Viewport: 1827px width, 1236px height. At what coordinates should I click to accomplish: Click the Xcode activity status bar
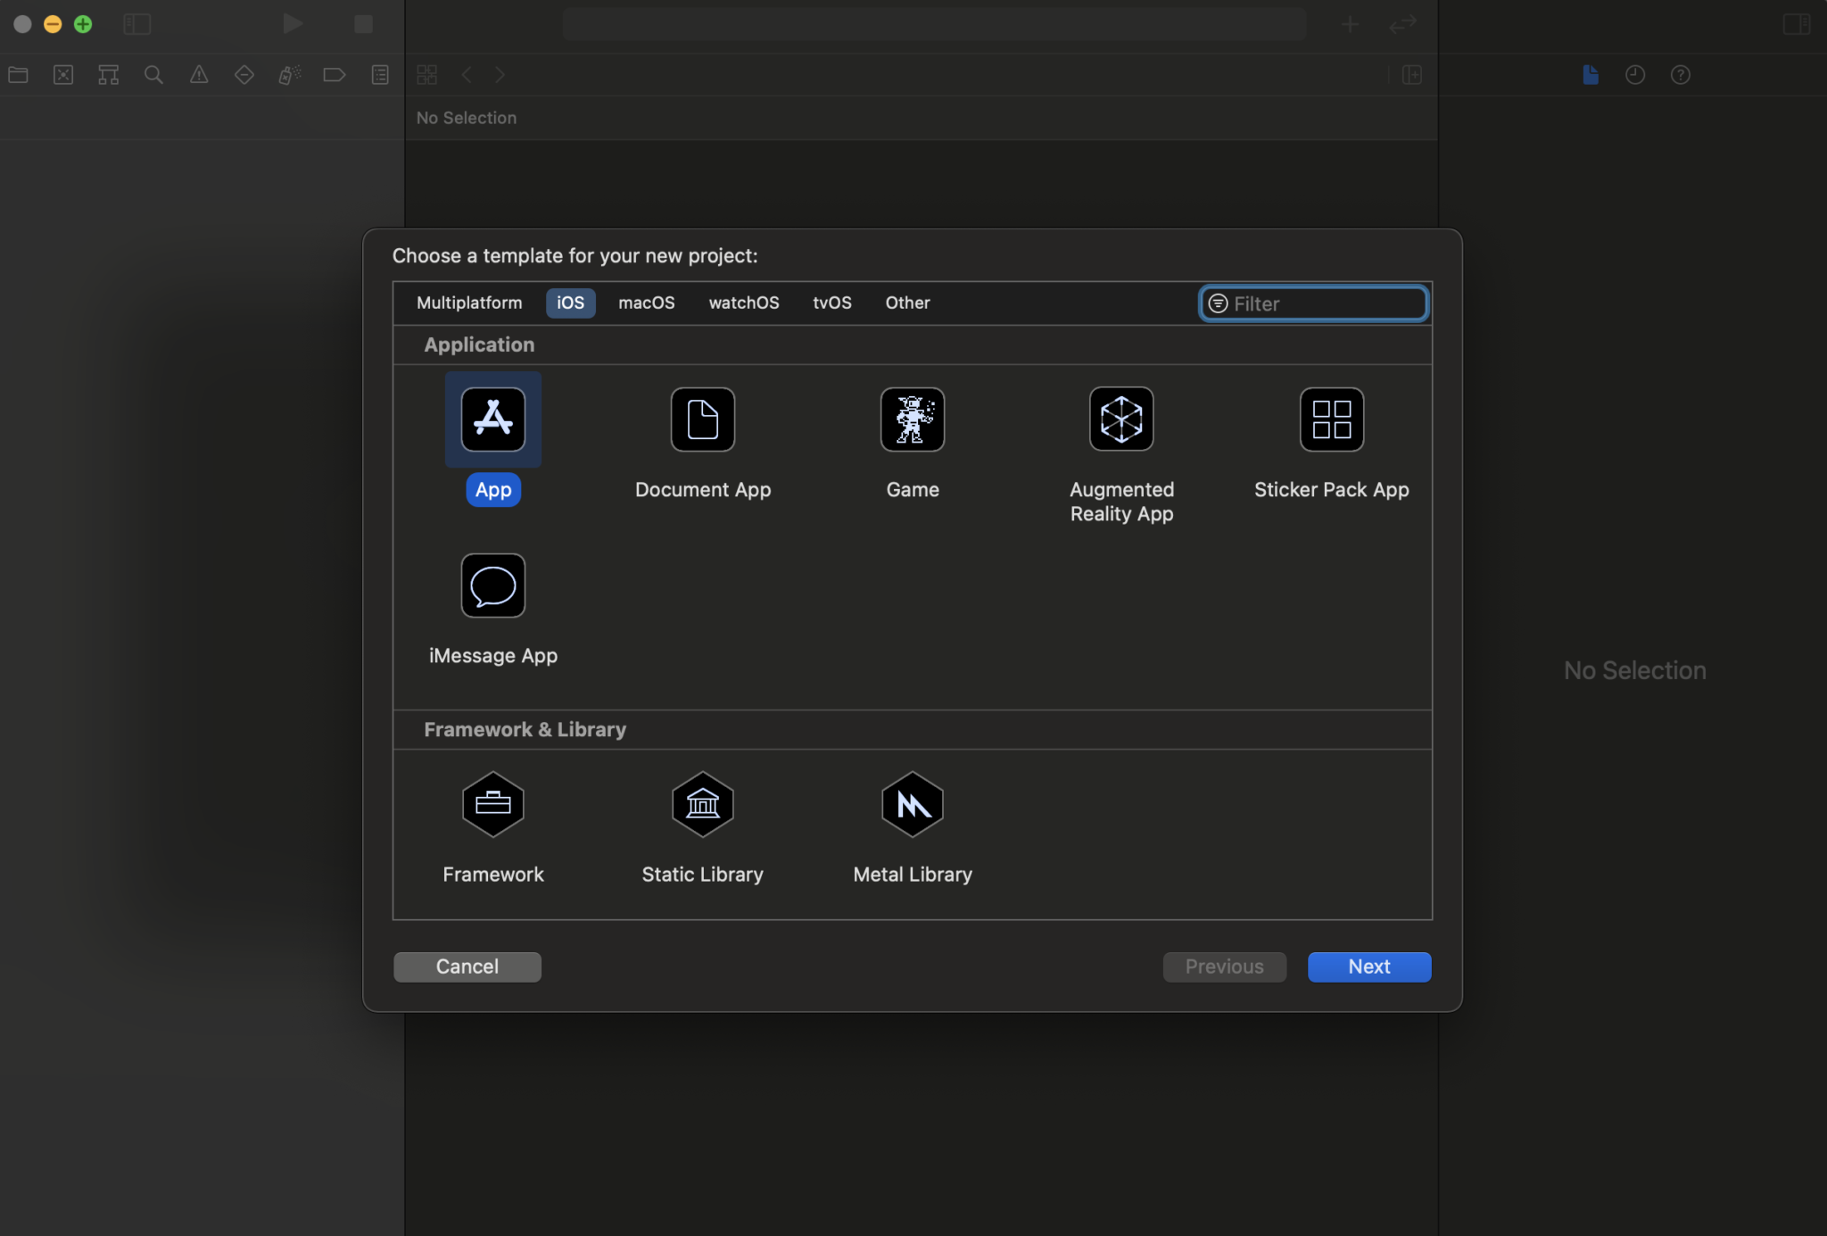click(x=934, y=24)
